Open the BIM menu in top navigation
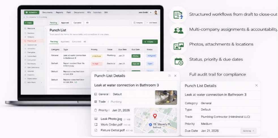The height and width of the screenshot is (138, 278). coord(106,12)
